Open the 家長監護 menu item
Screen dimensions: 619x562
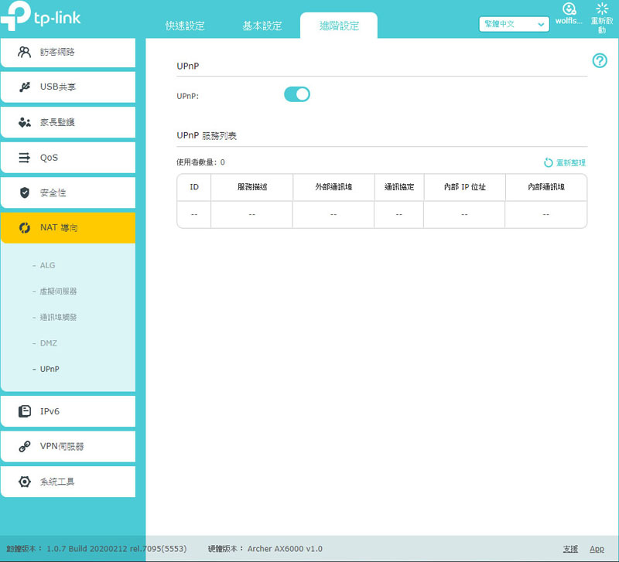68,122
